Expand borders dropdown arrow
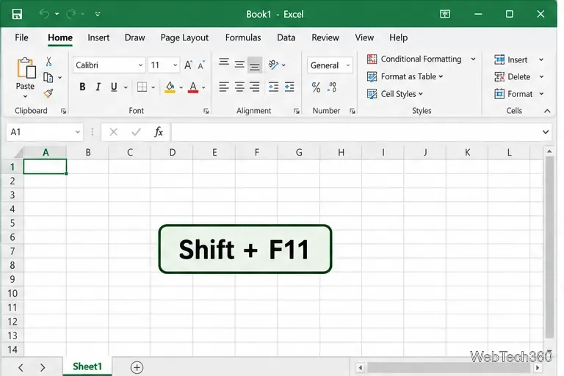This screenshot has width=564, height=376. click(x=153, y=87)
